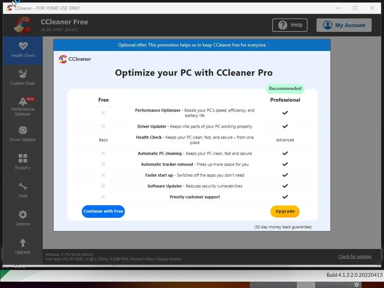Click the CCleaner logo in promo dialog
This screenshot has height=288, width=384.
coord(63,59)
